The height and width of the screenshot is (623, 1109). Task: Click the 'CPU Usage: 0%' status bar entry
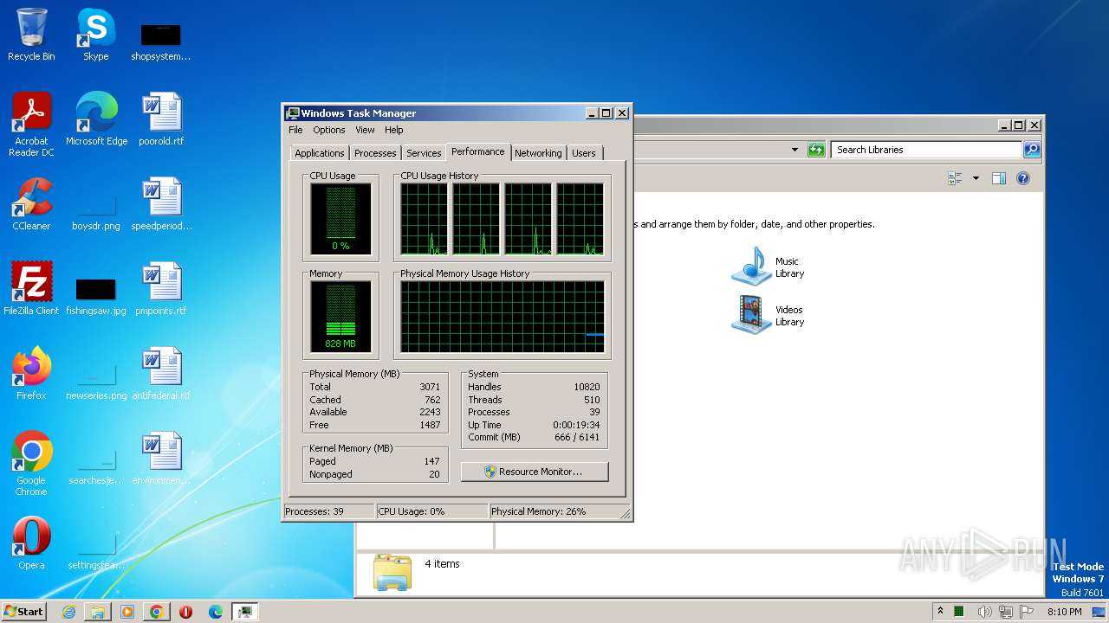tap(431, 511)
